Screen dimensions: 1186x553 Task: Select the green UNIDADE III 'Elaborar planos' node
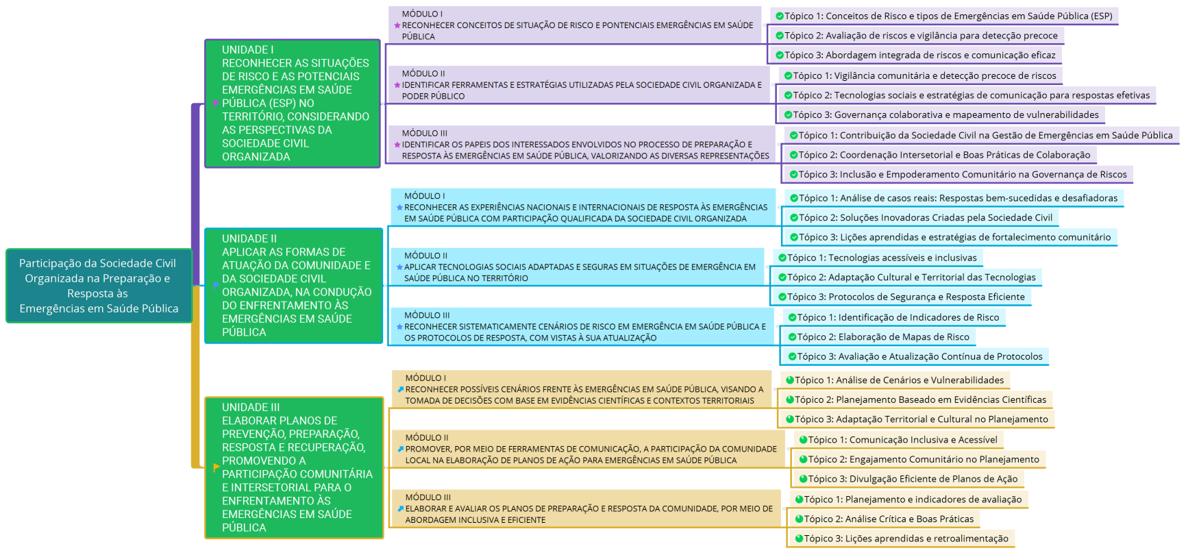pyautogui.click(x=293, y=467)
